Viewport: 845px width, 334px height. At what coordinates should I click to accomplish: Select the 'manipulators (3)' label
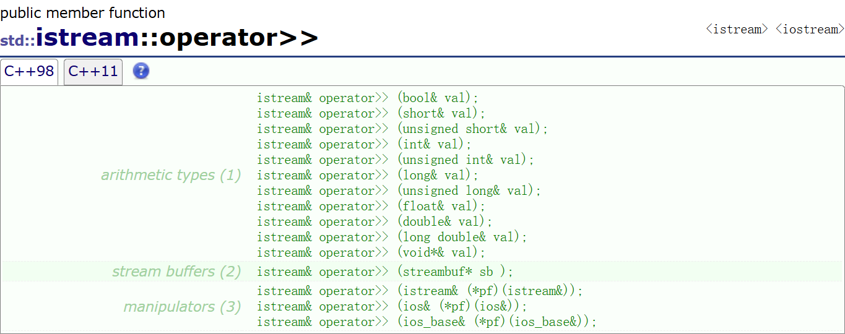click(182, 307)
